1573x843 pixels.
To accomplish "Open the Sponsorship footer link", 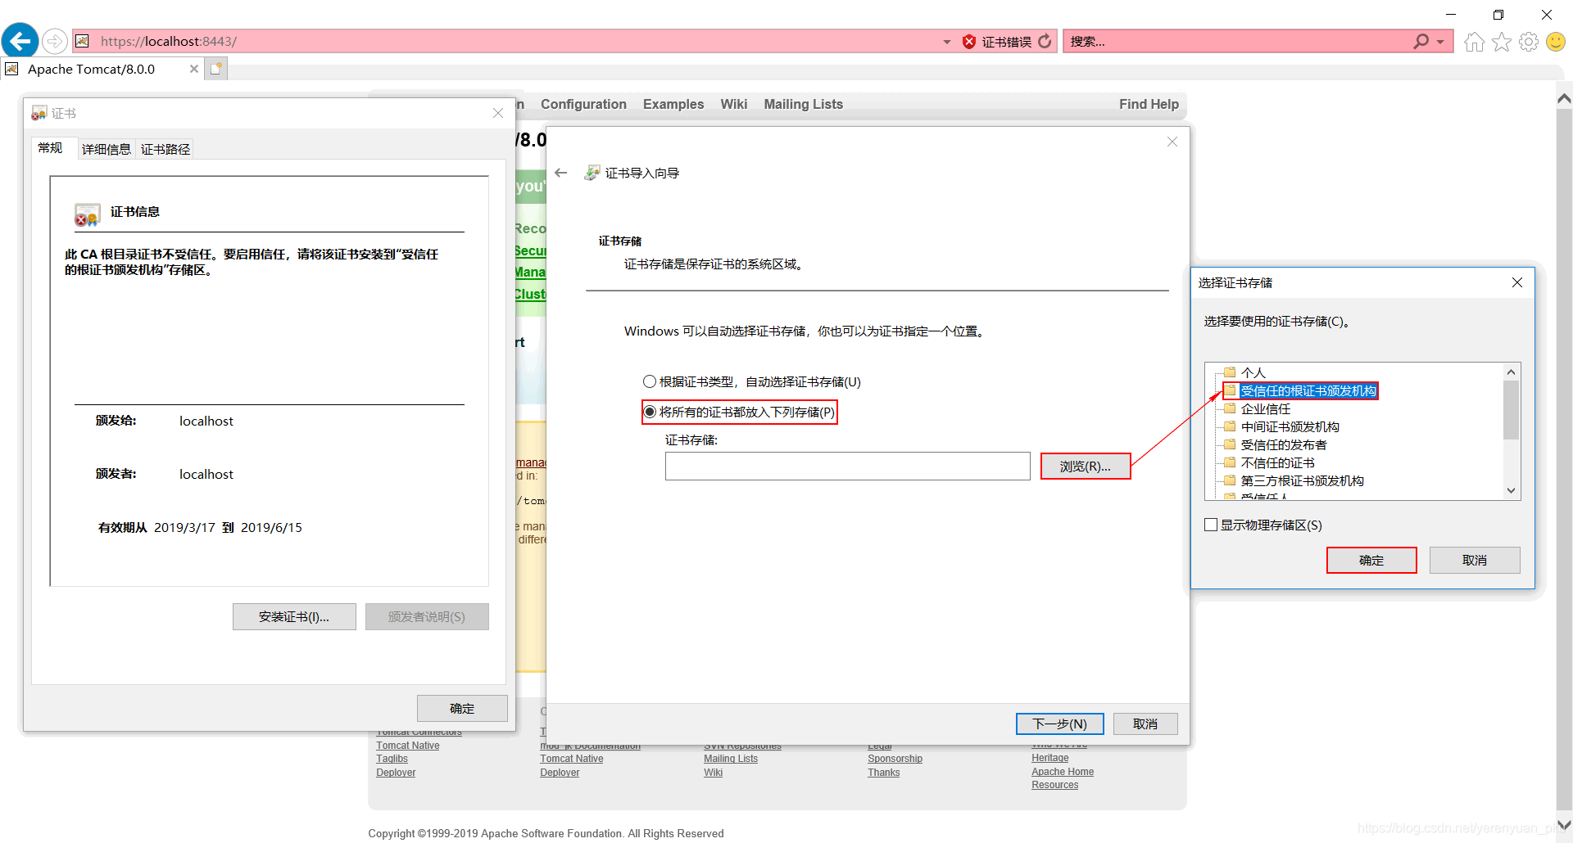I will [x=895, y=759].
